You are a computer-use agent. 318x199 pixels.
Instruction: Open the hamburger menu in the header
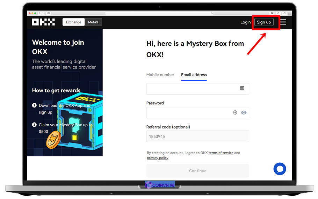pos(283,22)
